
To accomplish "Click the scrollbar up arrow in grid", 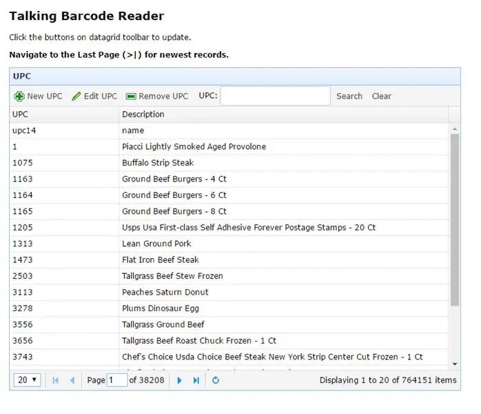I will pos(455,129).
